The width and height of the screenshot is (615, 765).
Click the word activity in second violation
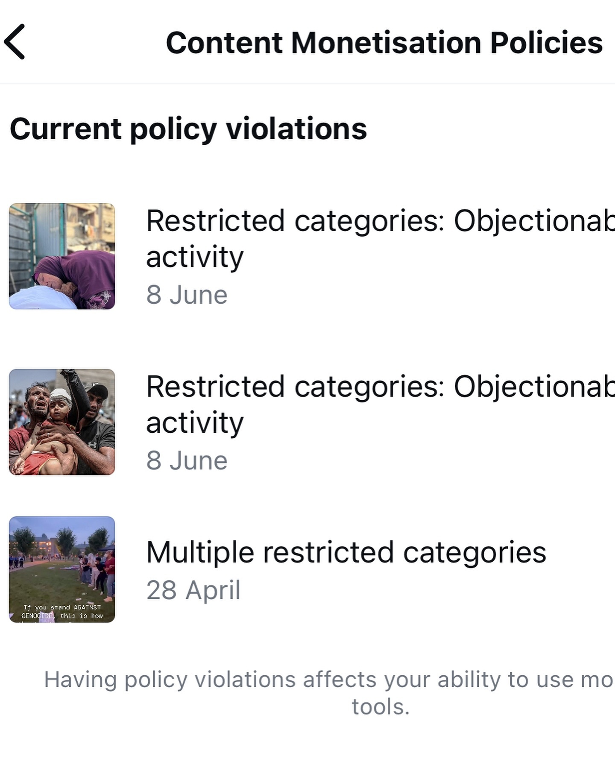[195, 423]
